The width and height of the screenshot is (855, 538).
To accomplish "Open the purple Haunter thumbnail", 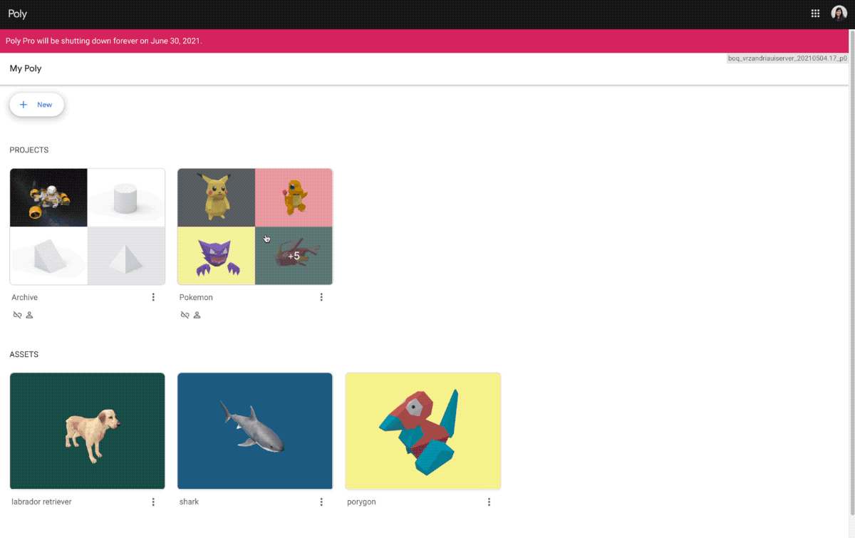I will [x=216, y=256].
